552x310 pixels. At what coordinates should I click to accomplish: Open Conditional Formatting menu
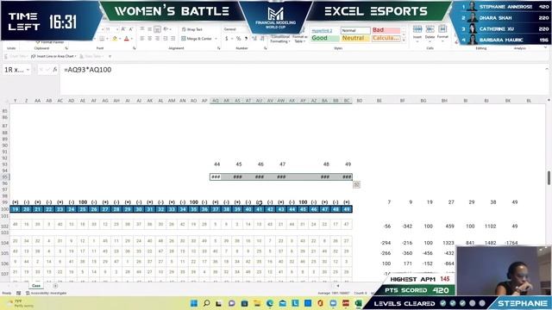tap(279, 39)
